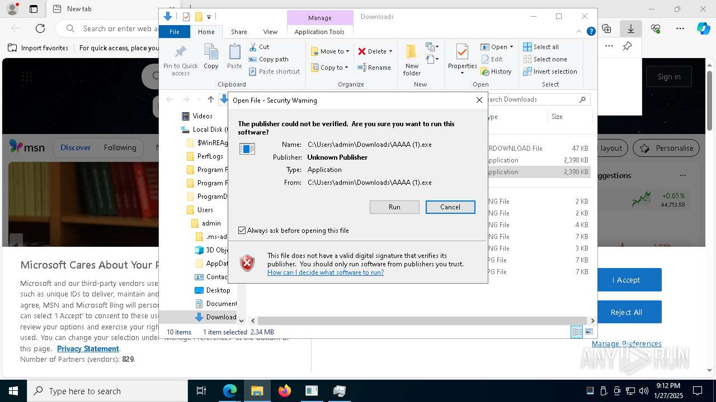This screenshot has height=402, width=716.
Task: Click the Up arrow navigation button
Action: click(x=210, y=99)
